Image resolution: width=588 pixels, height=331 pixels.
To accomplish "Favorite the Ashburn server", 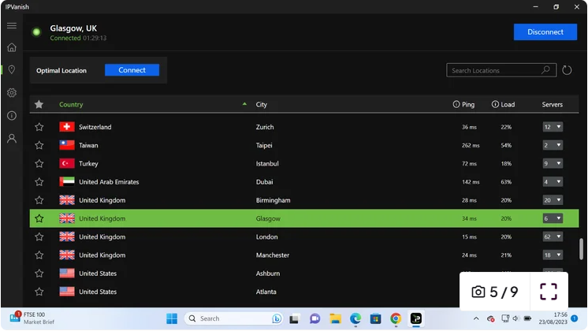I will (x=39, y=273).
